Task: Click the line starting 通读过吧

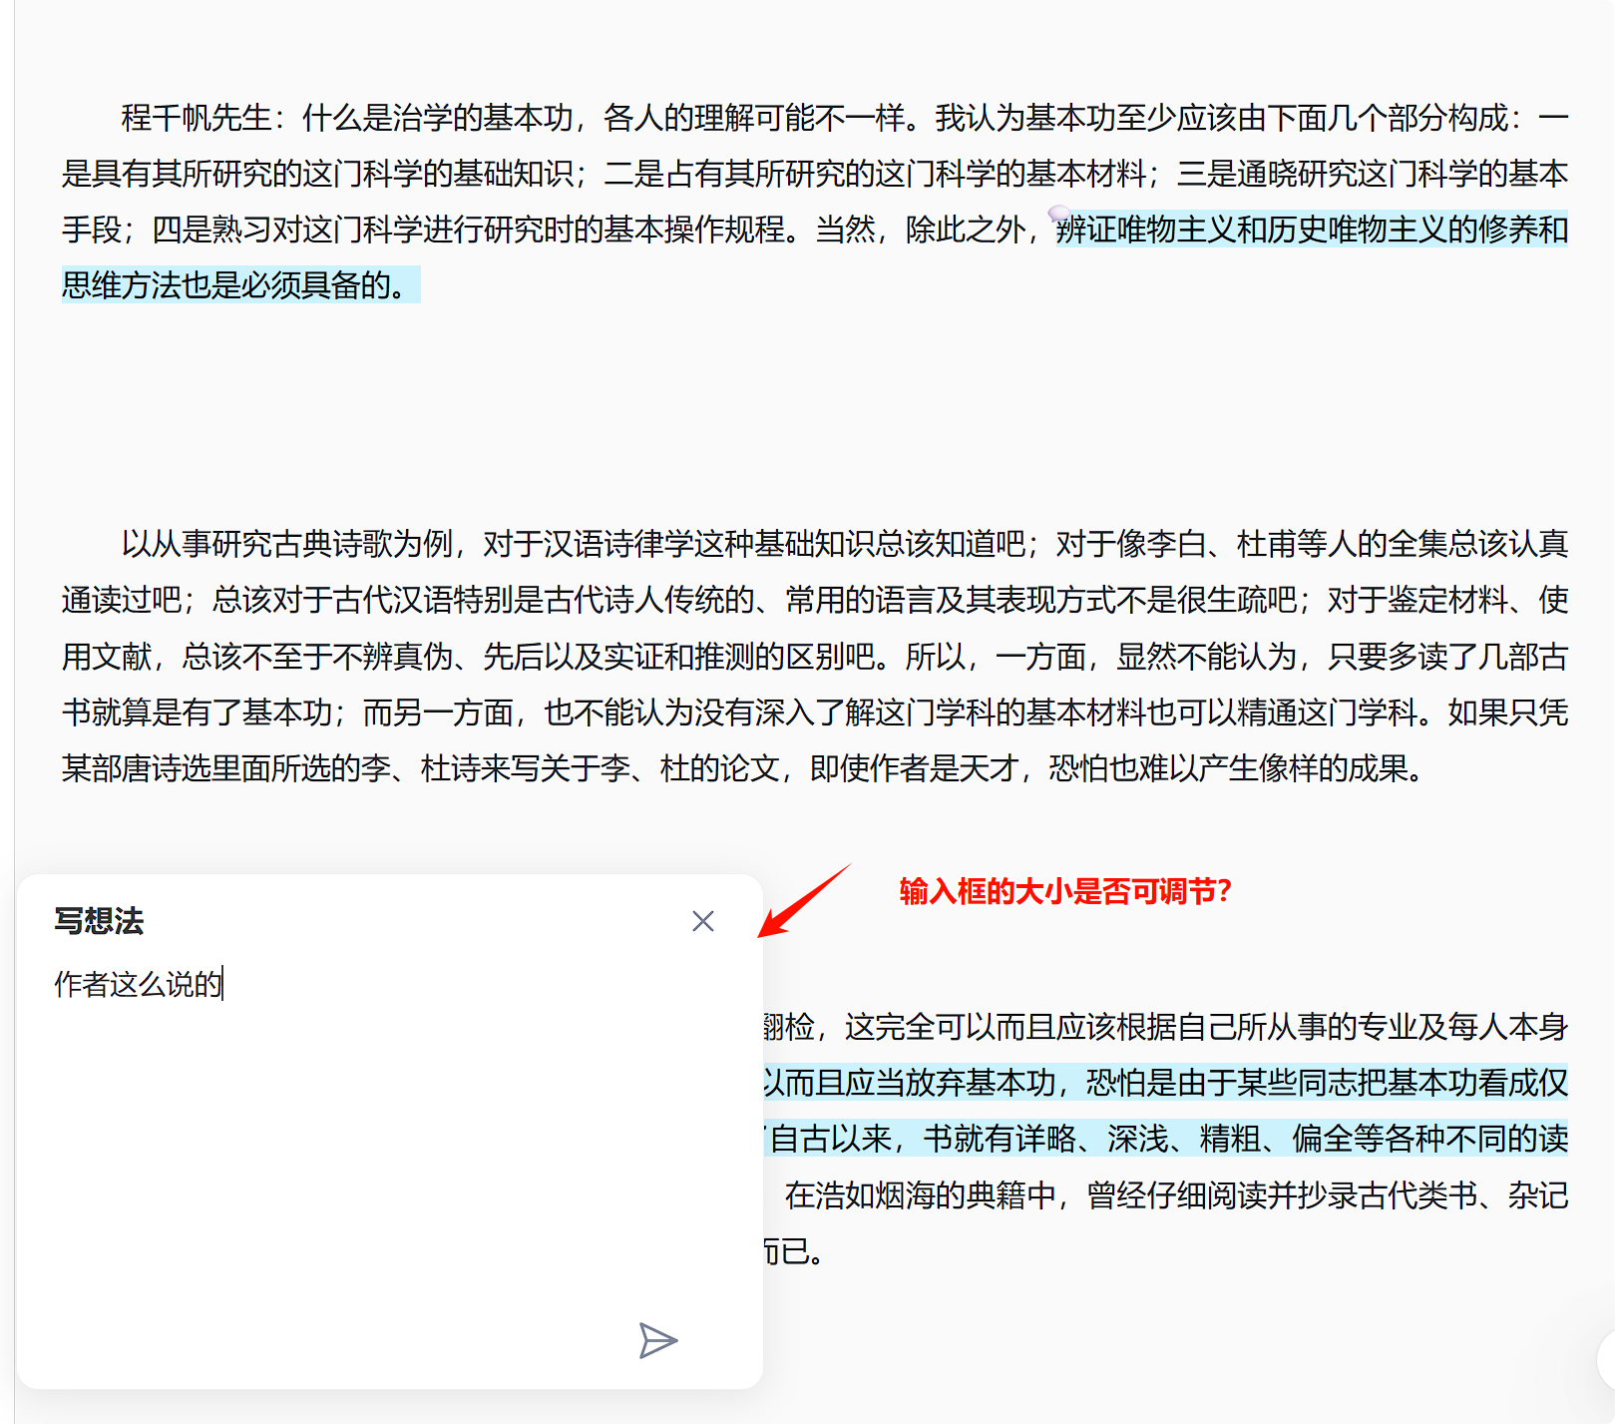Action: coord(814,601)
